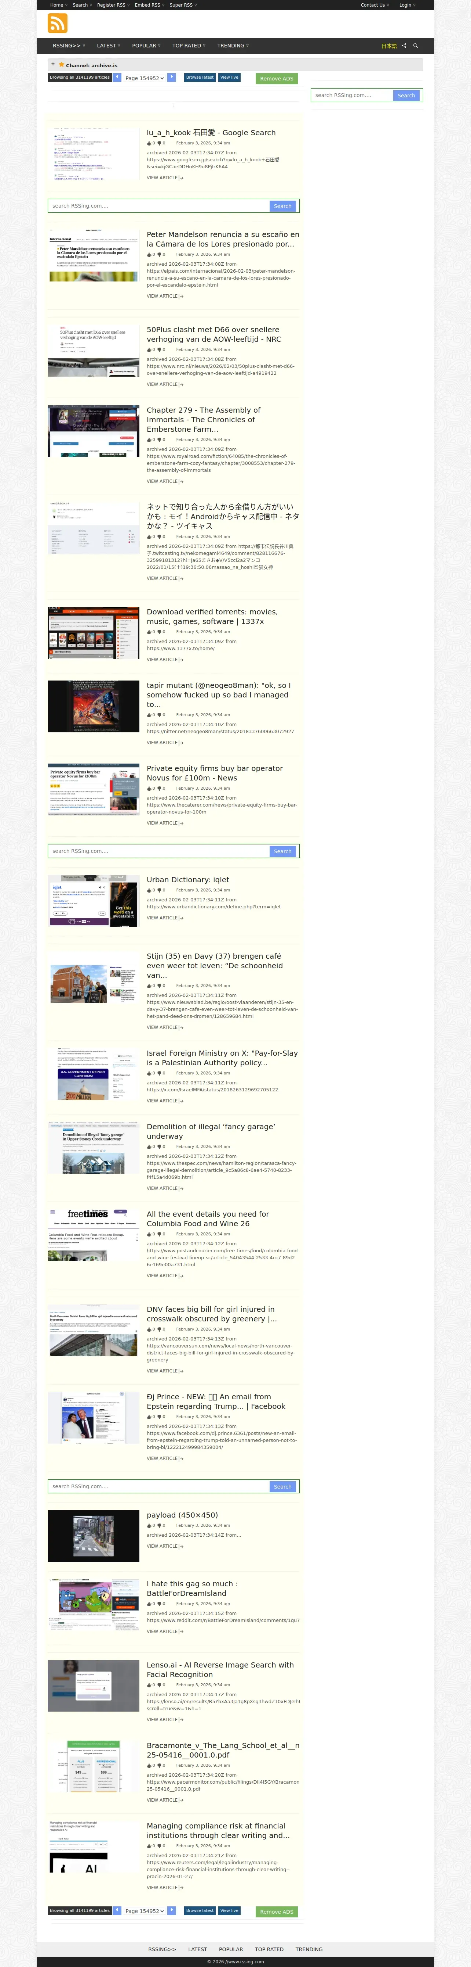Image resolution: width=471 pixels, height=1967 pixels.
Task: Thumbs down the 50Plus clasht met D66 article
Action: click(x=159, y=350)
